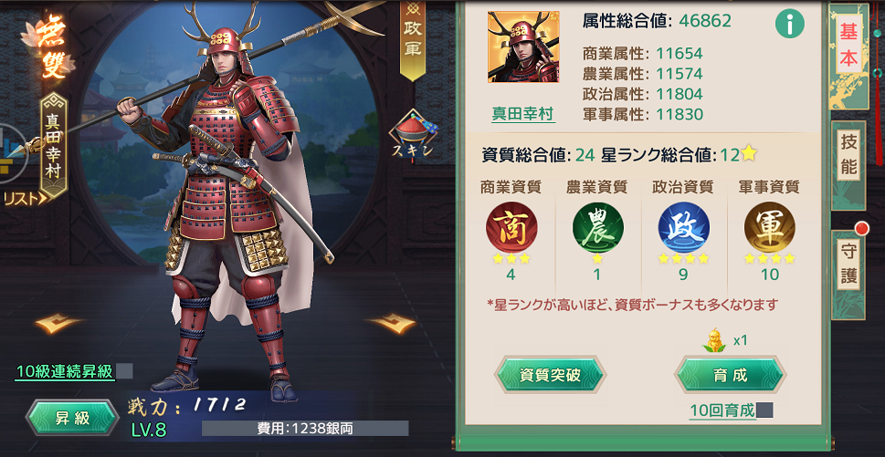The width and height of the screenshot is (885, 457).
Task: Click the 昇級 level-up button
Action: (72, 418)
